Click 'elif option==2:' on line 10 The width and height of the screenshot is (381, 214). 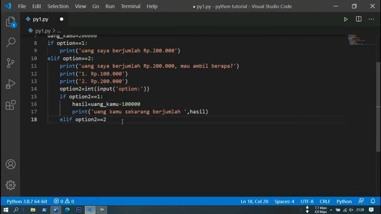tap(70, 58)
